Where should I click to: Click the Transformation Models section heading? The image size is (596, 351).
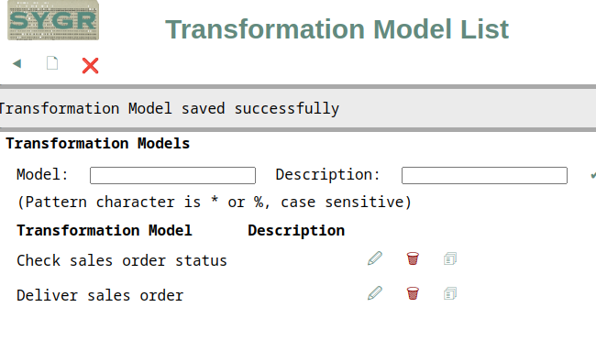point(98,144)
